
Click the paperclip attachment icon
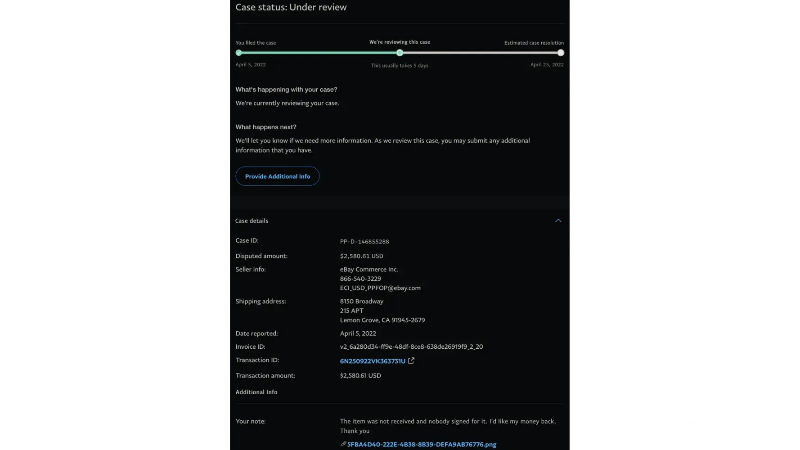point(343,444)
